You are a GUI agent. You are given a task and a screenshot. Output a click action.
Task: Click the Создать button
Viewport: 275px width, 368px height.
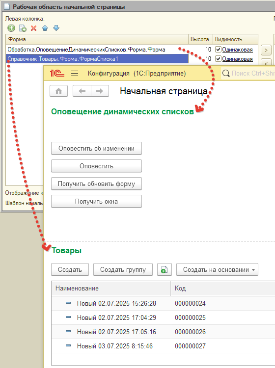click(x=70, y=269)
